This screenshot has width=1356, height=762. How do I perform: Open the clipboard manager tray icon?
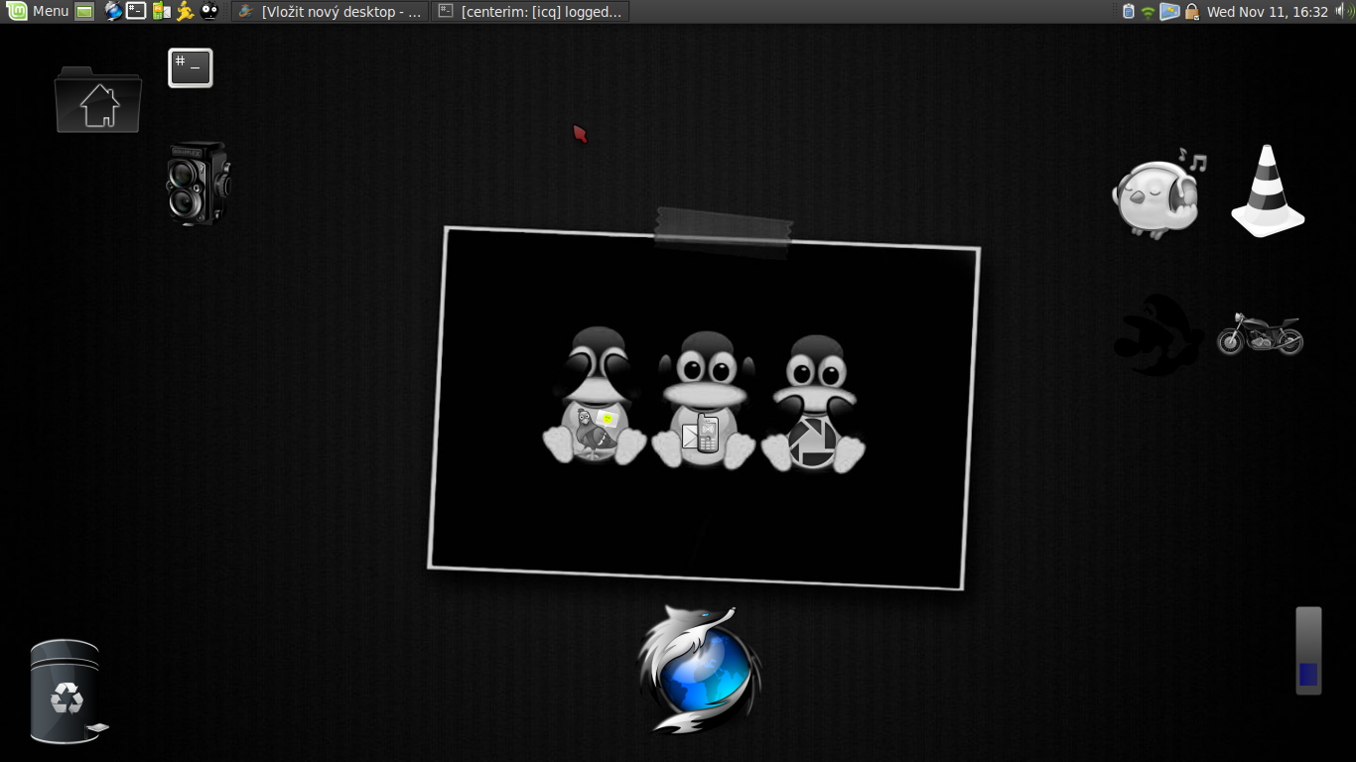coord(1128,12)
